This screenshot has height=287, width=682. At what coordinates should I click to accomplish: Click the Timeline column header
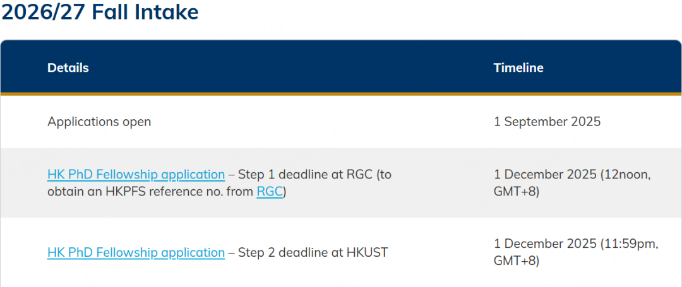[x=518, y=67]
